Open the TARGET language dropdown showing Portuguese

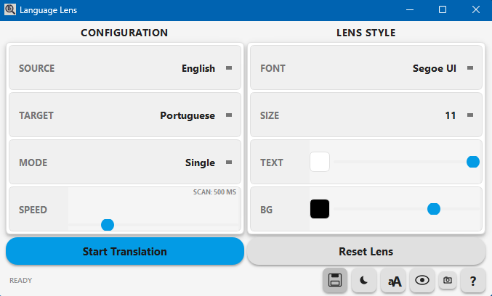[x=125, y=115]
